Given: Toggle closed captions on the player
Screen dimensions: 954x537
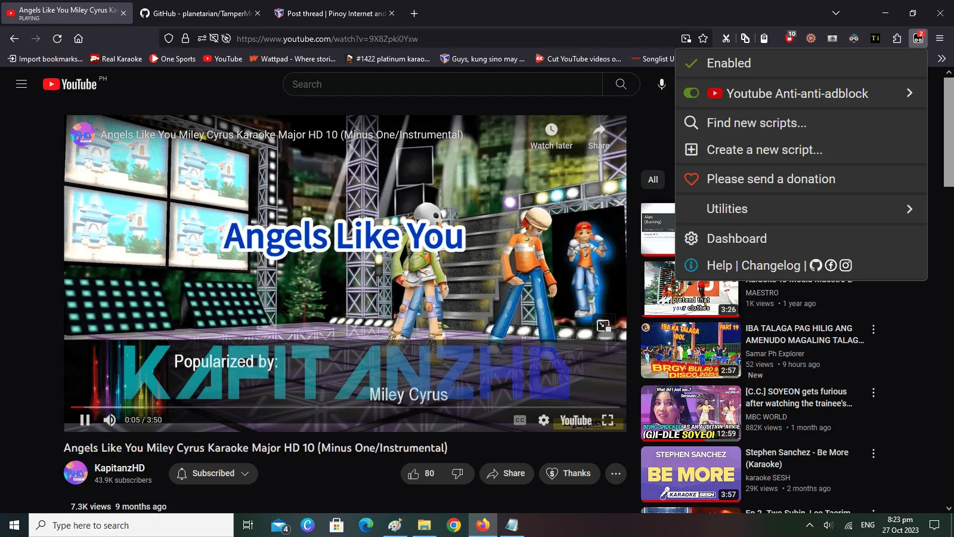Looking at the screenshot, I should coord(520,420).
